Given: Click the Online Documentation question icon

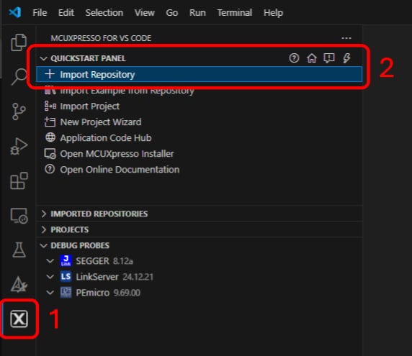Looking at the screenshot, I should [50, 169].
